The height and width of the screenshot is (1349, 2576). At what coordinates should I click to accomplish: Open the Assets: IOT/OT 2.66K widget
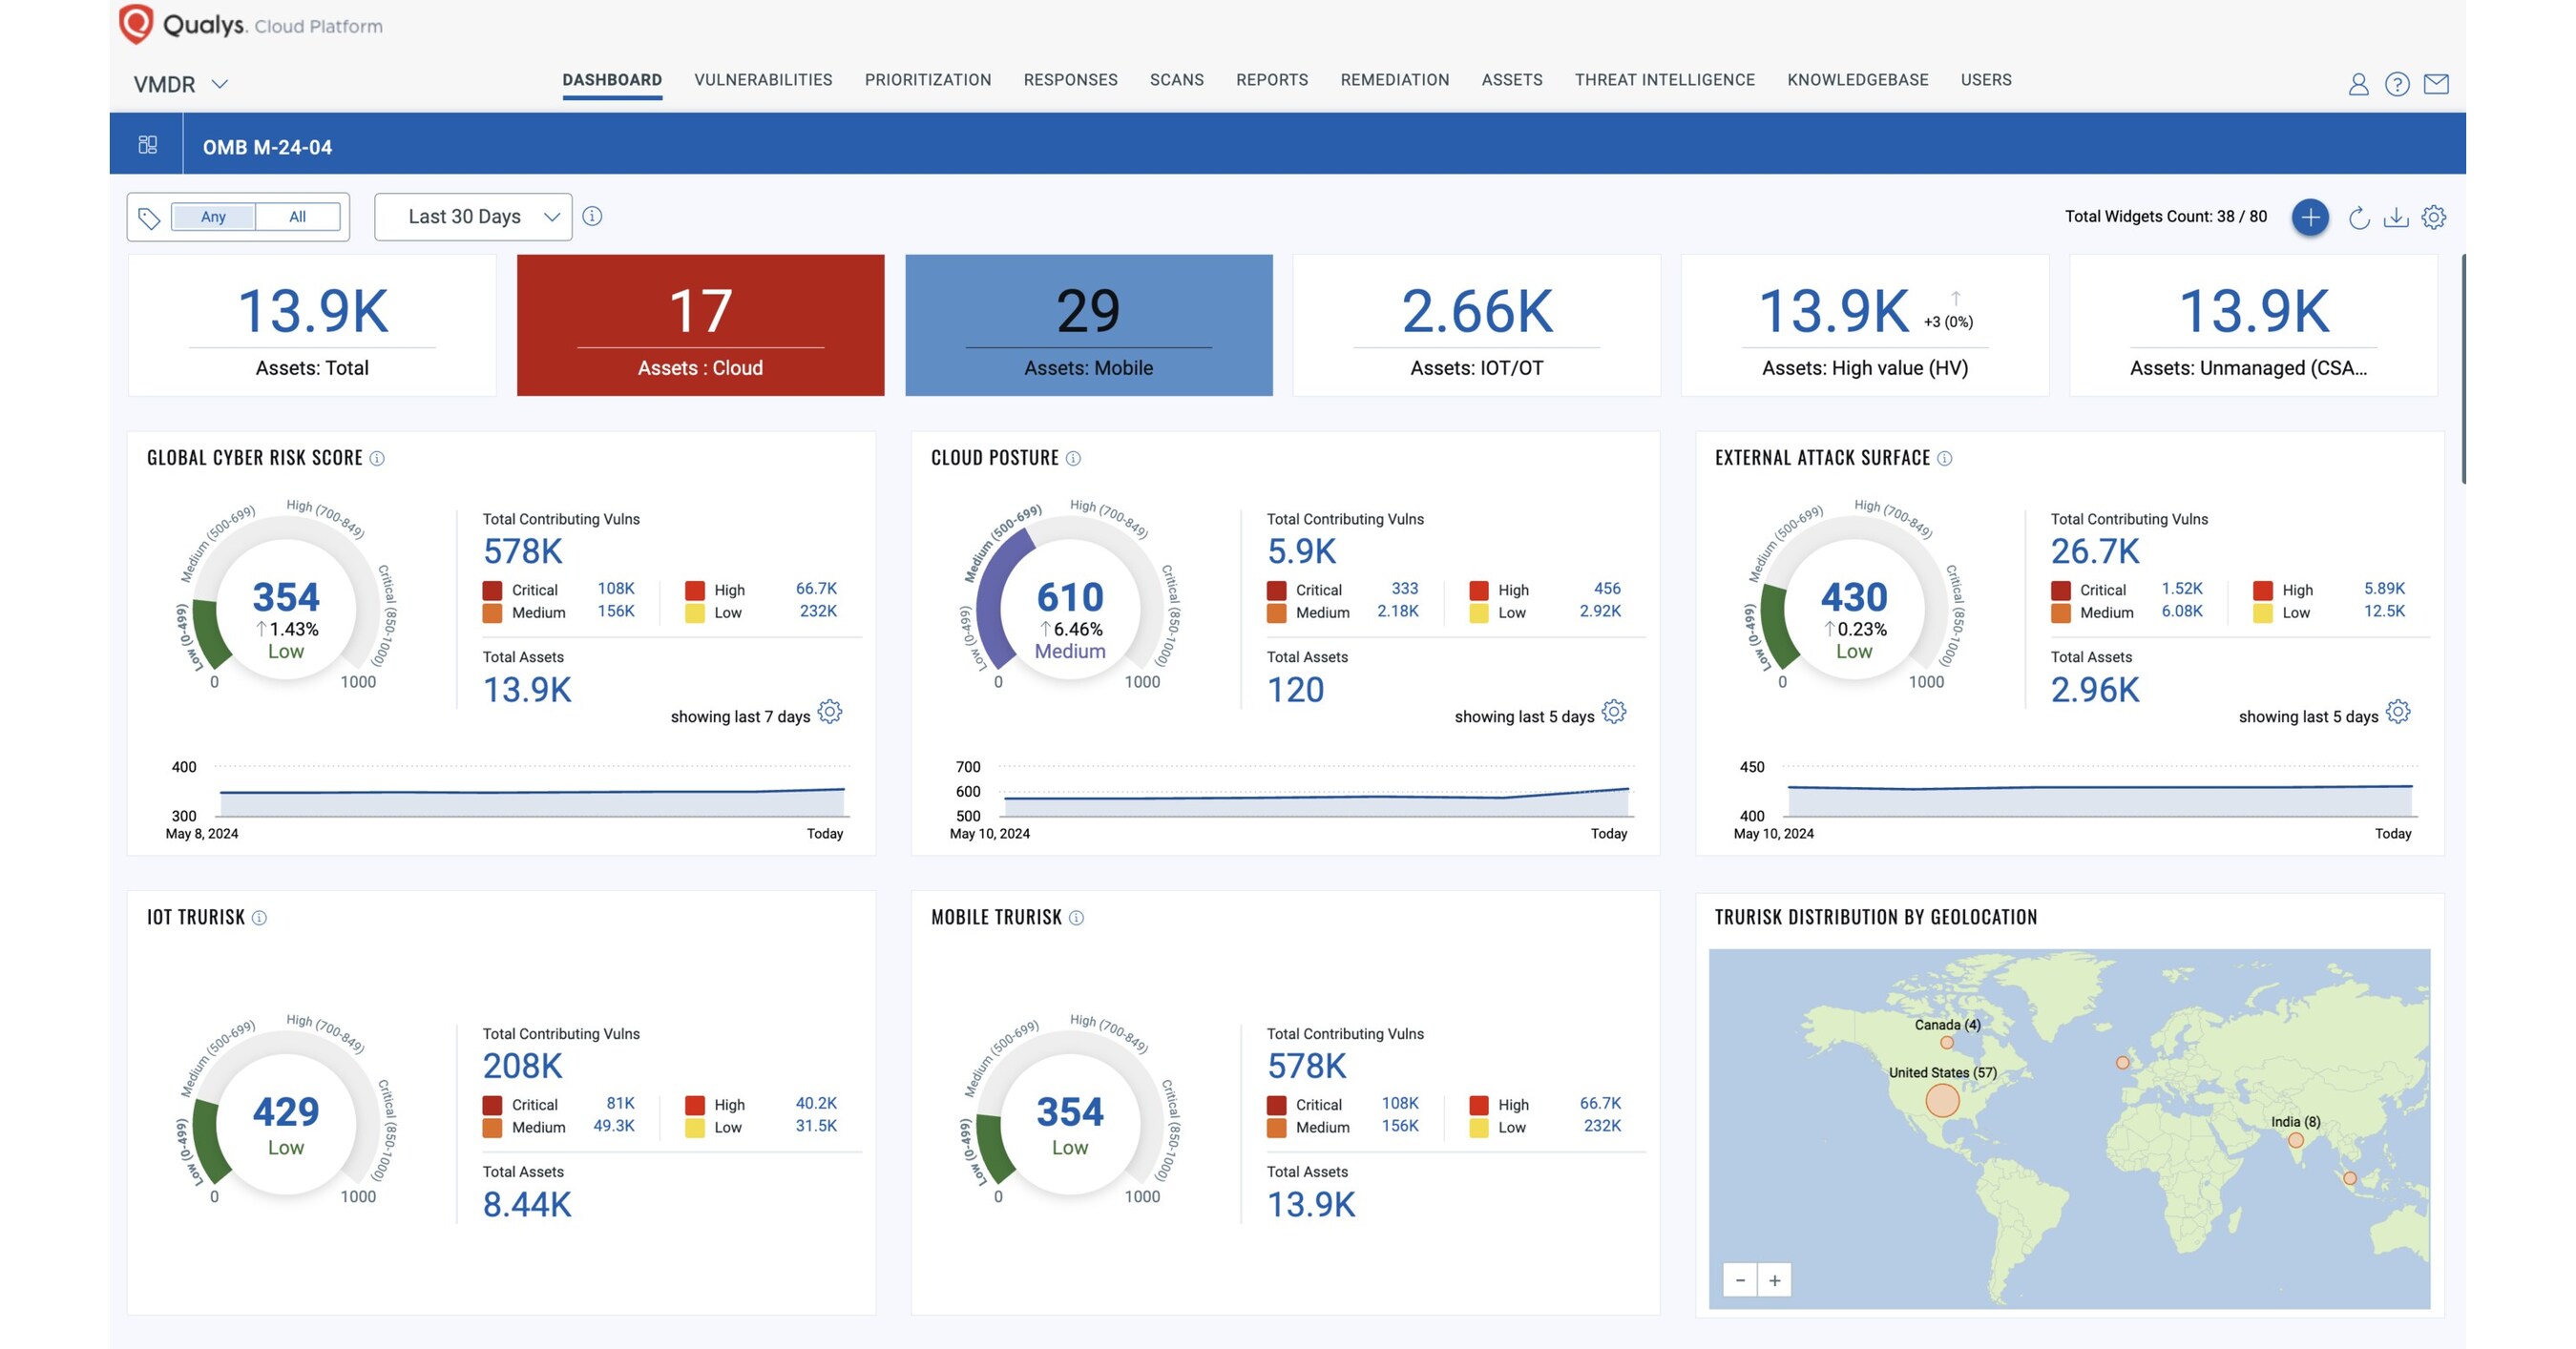coord(1476,325)
